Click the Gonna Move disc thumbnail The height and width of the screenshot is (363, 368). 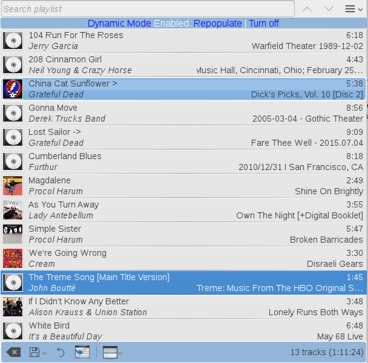pyautogui.click(x=13, y=113)
